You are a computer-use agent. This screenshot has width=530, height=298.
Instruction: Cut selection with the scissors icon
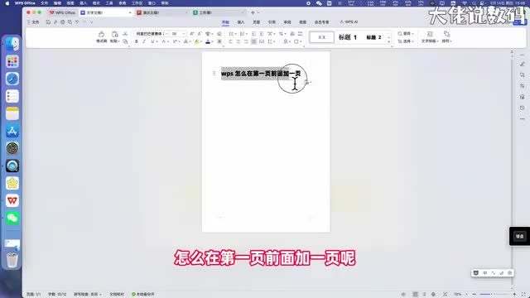pos(125,34)
